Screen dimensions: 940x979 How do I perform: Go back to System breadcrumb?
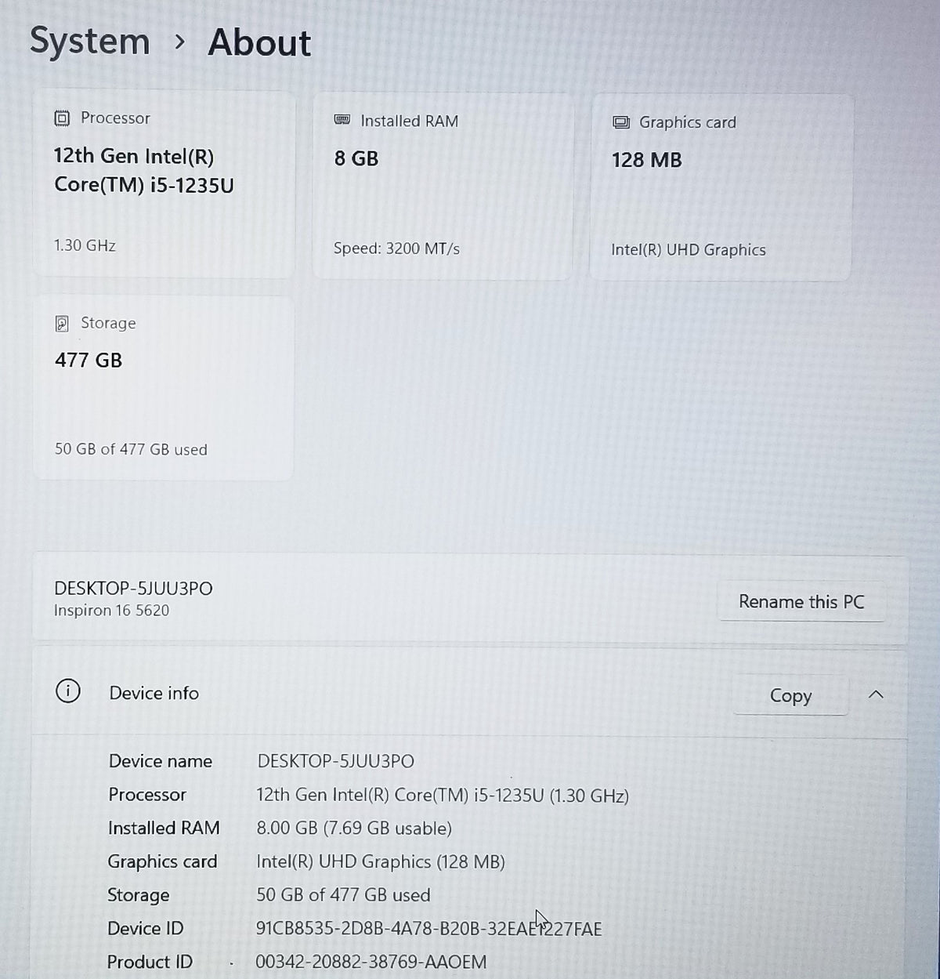(x=89, y=41)
